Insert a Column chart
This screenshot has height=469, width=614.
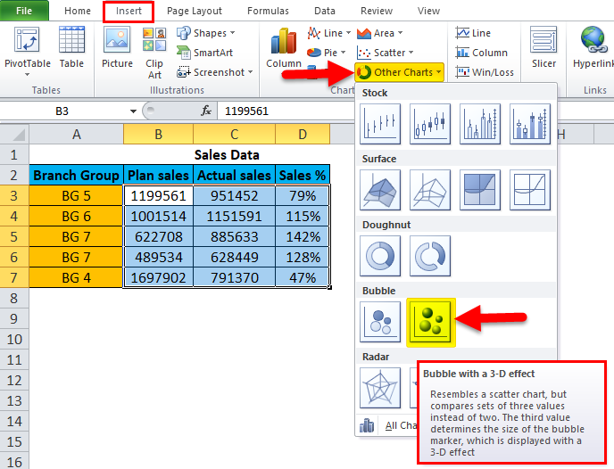click(284, 48)
